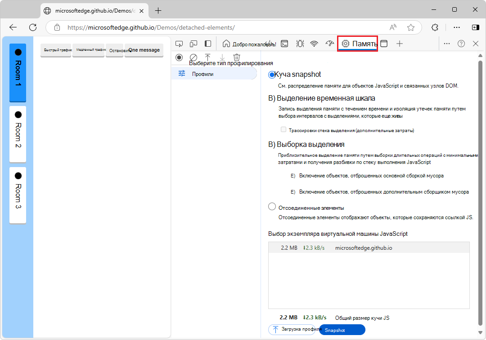The height and width of the screenshot is (340, 486).
Task: Toggle device emulation mode icon
Action: 193,44
